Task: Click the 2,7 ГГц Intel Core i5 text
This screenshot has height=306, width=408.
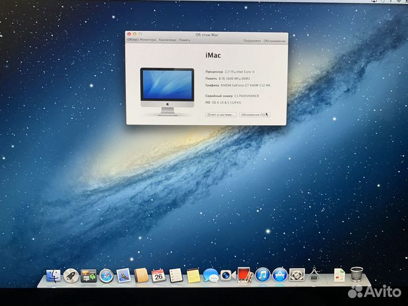Action: tap(240, 71)
